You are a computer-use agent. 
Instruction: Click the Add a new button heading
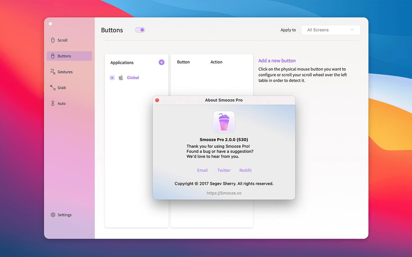point(277,61)
